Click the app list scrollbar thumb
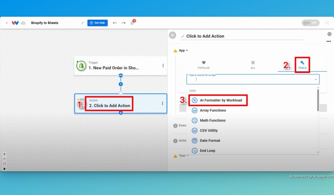 (318, 100)
